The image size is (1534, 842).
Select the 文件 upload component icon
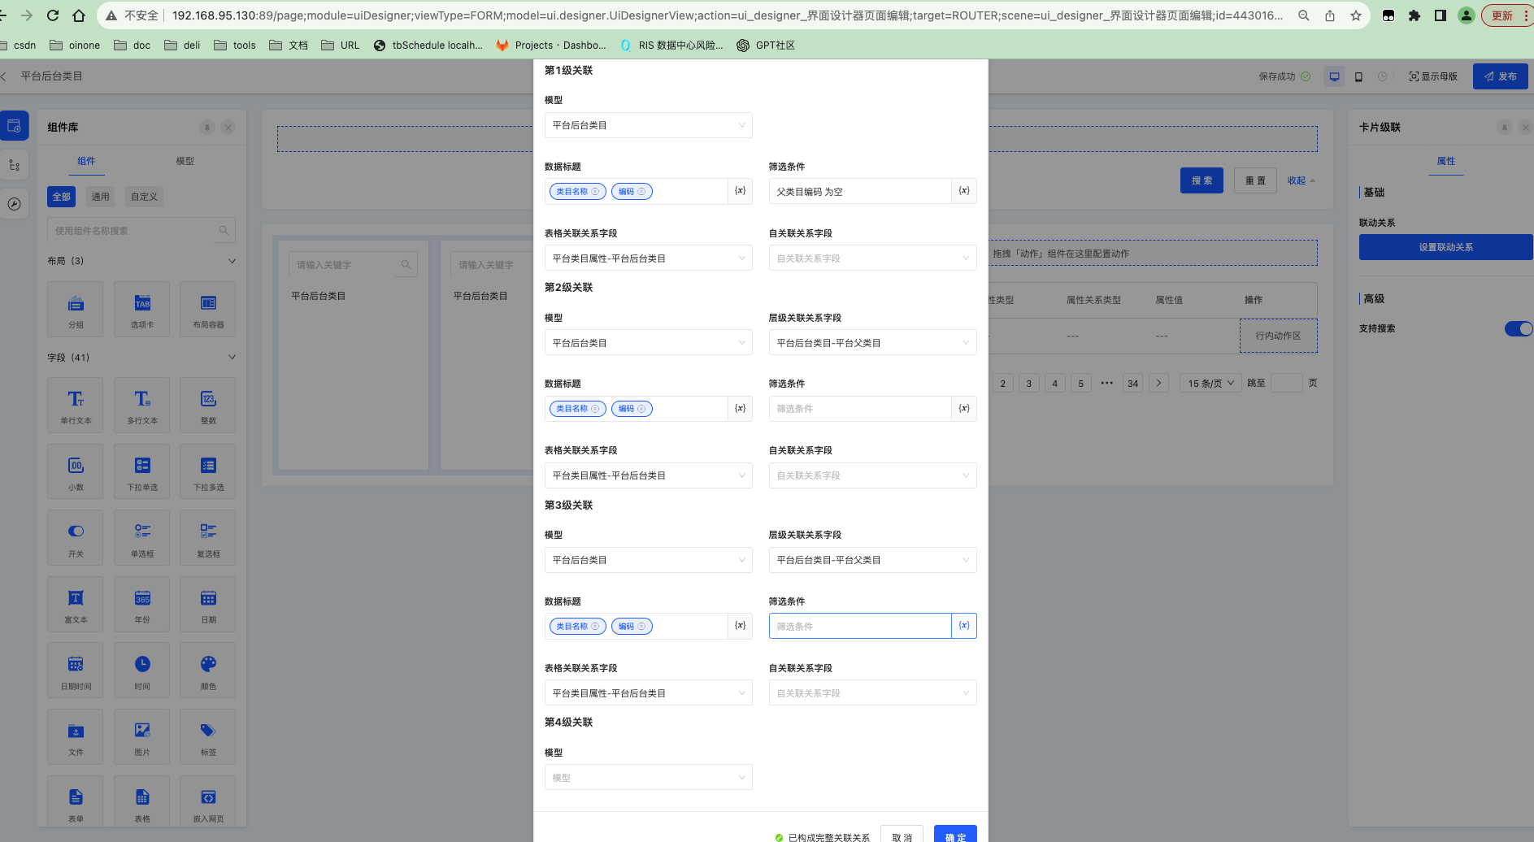(76, 736)
